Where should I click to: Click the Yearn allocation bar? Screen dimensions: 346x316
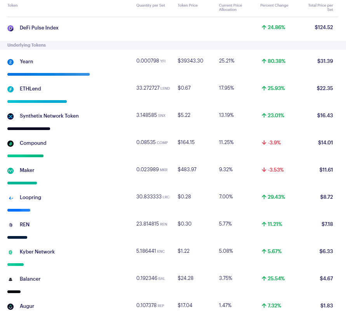click(x=49, y=75)
